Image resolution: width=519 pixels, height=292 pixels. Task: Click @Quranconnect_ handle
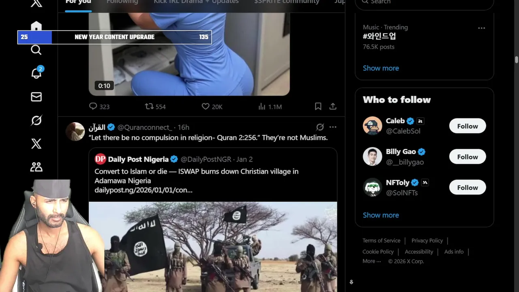pyautogui.click(x=145, y=127)
